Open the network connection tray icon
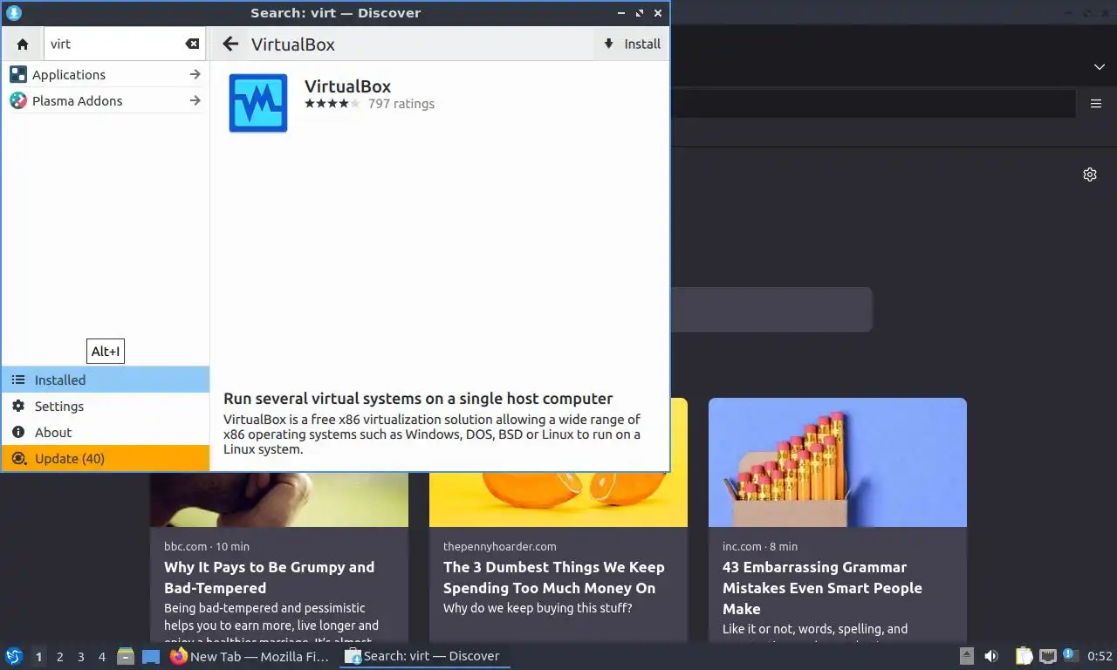This screenshot has width=1117, height=670. pyautogui.click(x=1048, y=656)
